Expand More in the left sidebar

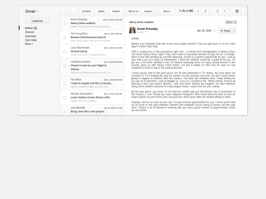point(29,44)
